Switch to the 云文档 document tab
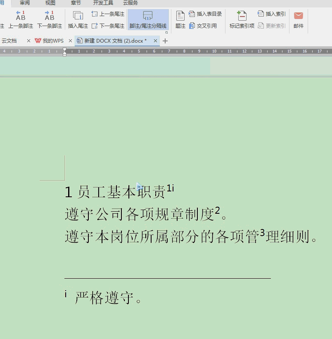Image resolution: width=332 pixels, height=339 pixels. point(9,41)
